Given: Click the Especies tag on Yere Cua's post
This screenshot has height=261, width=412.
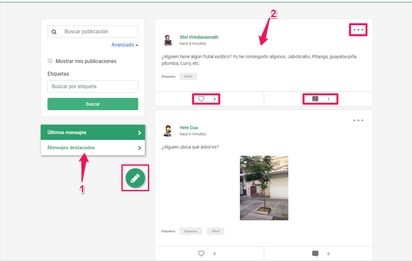Looking at the screenshot, I should [x=191, y=231].
